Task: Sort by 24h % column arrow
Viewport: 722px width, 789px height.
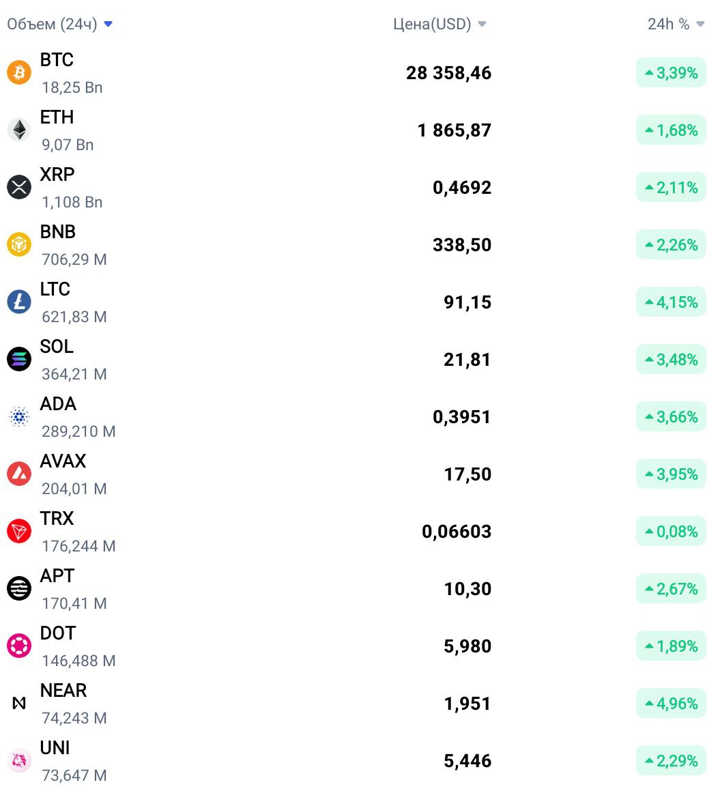Action: pyautogui.click(x=700, y=24)
